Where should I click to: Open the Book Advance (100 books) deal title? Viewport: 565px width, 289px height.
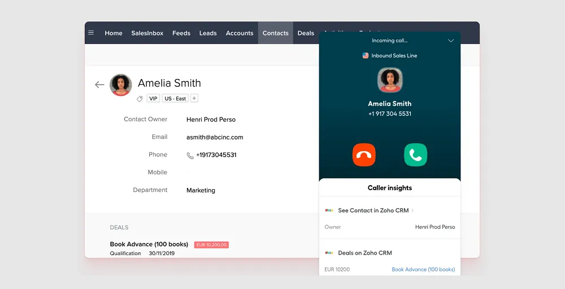tap(149, 244)
